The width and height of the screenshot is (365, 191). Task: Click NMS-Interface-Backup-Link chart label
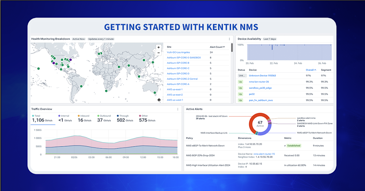[214, 133]
